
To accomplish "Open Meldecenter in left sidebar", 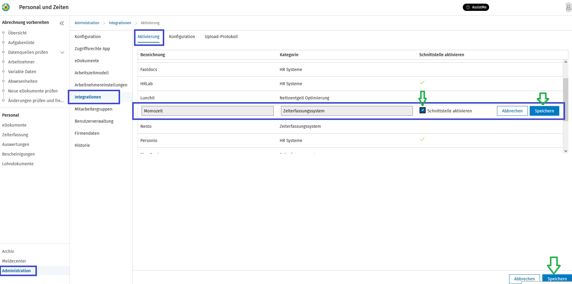I will pyautogui.click(x=14, y=261).
